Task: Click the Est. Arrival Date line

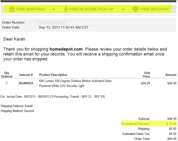Action: click(x=53, y=97)
